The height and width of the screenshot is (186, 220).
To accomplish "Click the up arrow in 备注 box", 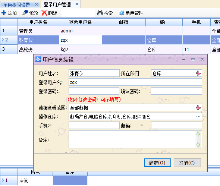I will coord(198,134).
